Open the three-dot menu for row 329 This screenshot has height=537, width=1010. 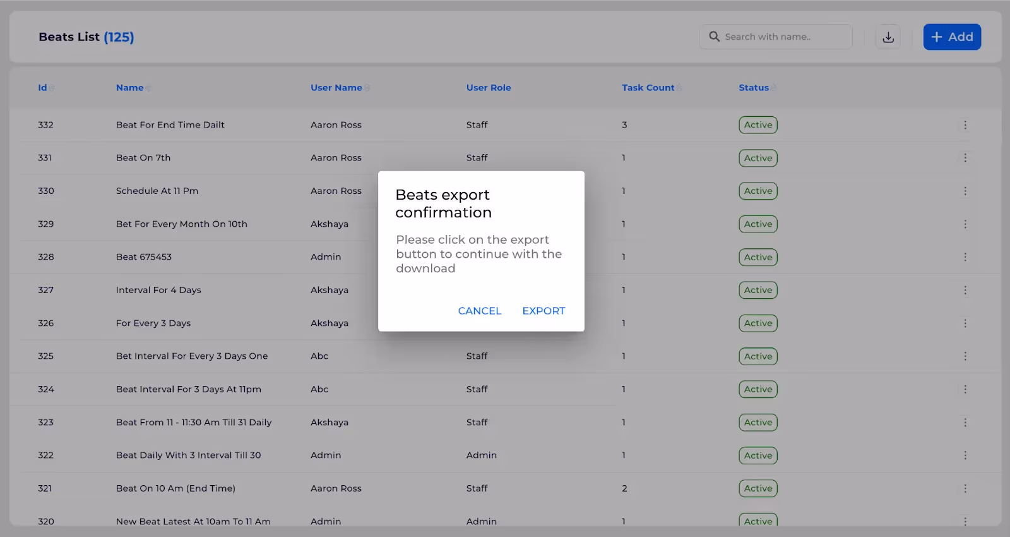pos(965,224)
